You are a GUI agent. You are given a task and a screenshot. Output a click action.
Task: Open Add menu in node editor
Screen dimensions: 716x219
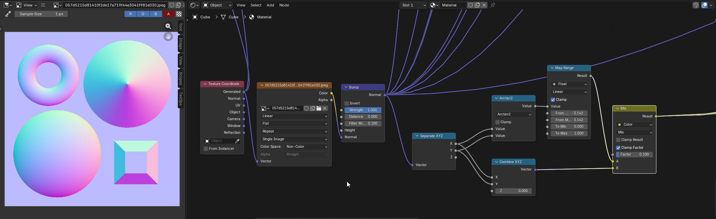[270, 5]
